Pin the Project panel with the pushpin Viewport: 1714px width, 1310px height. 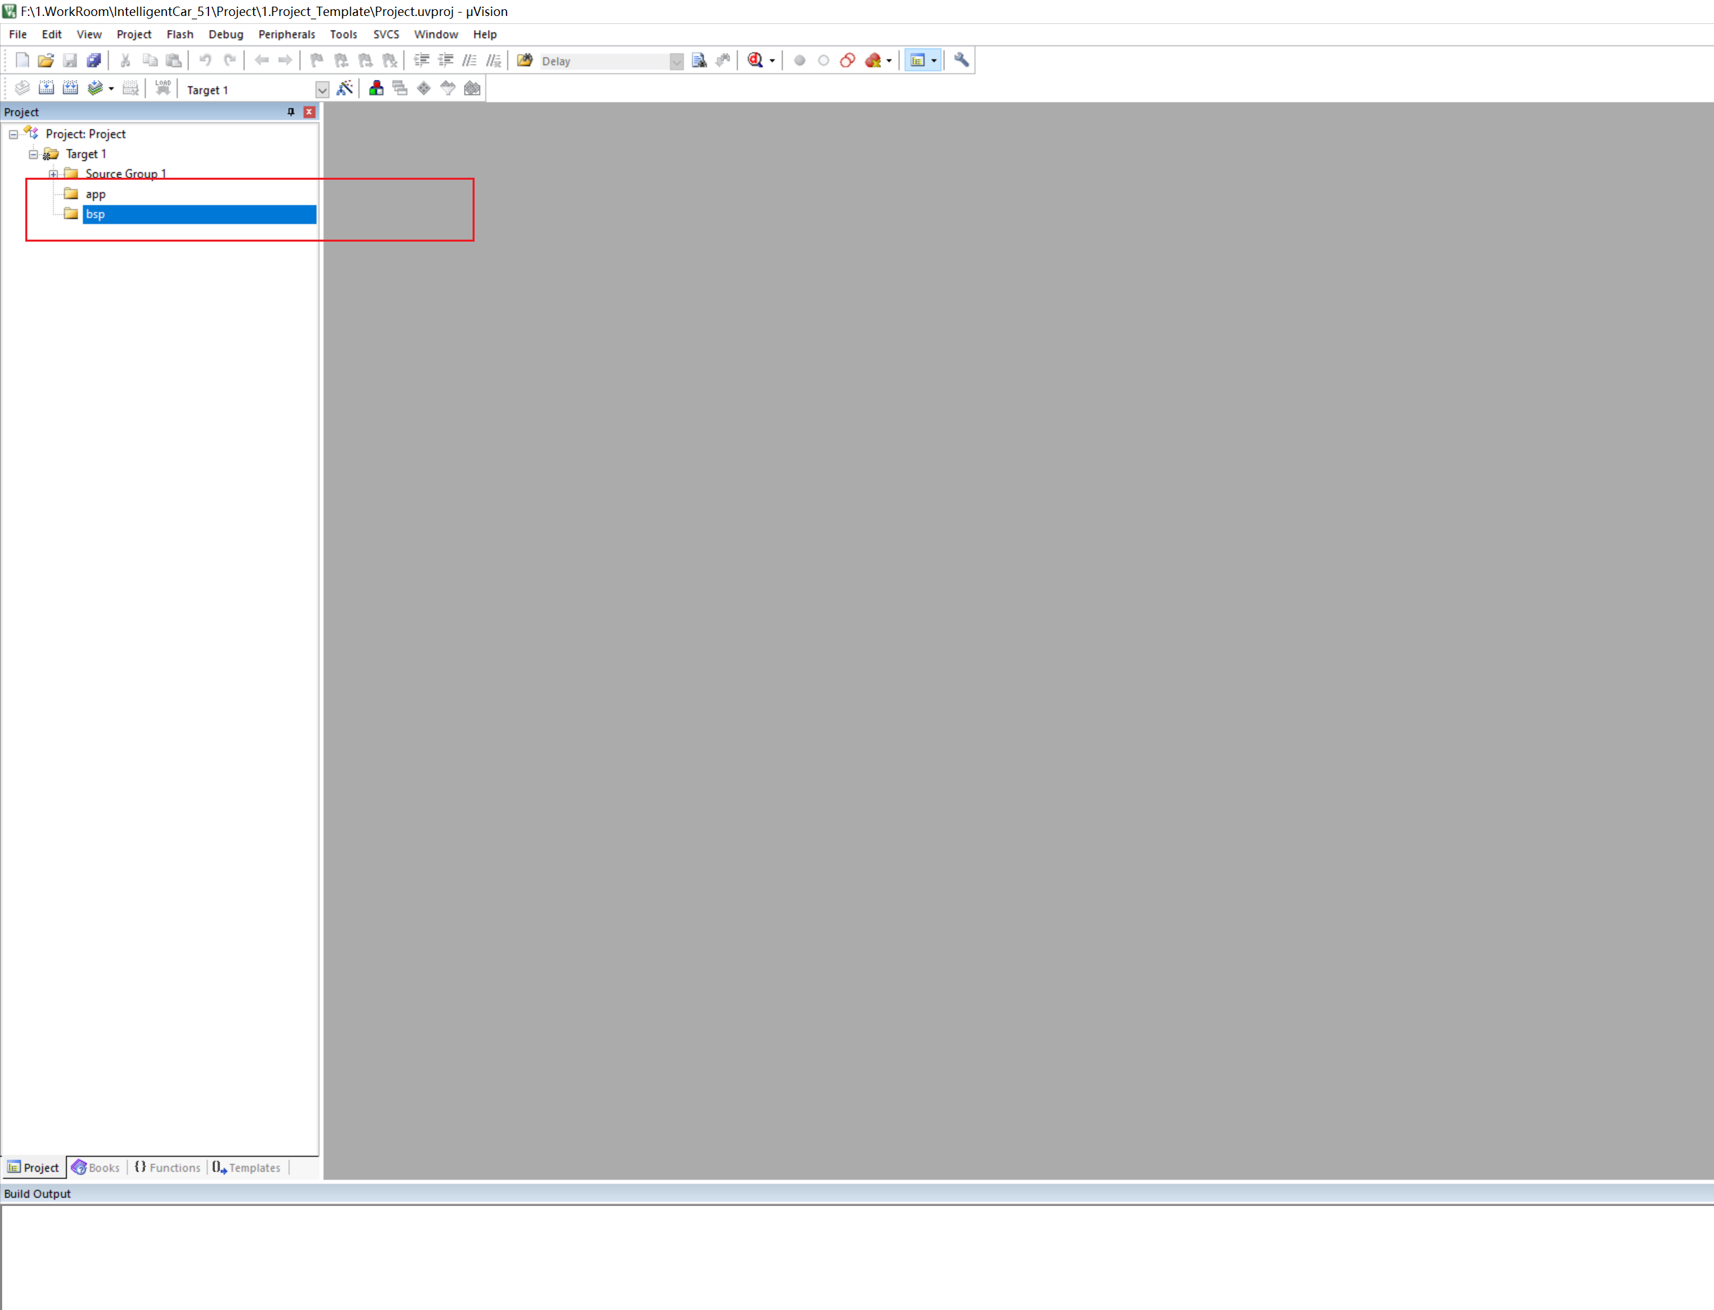(291, 112)
